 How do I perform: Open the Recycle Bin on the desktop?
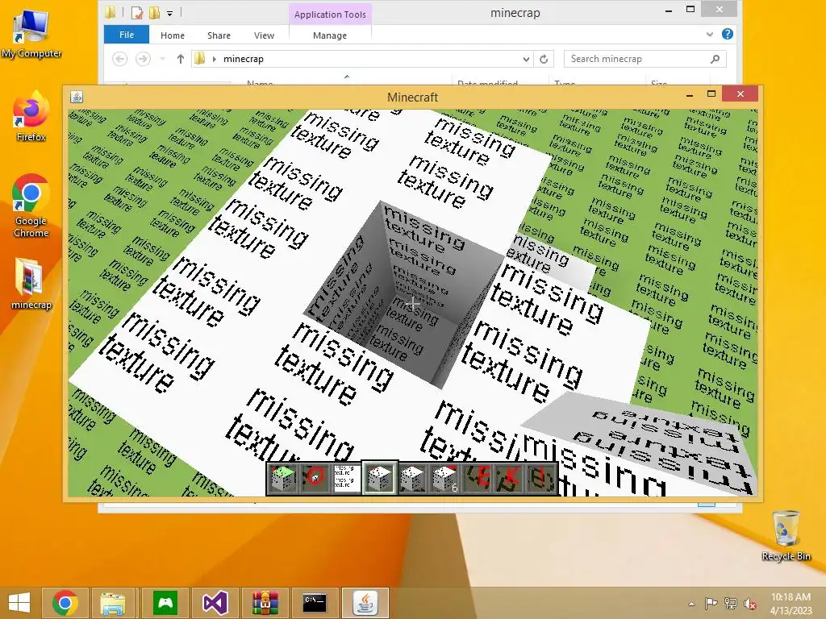click(786, 536)
